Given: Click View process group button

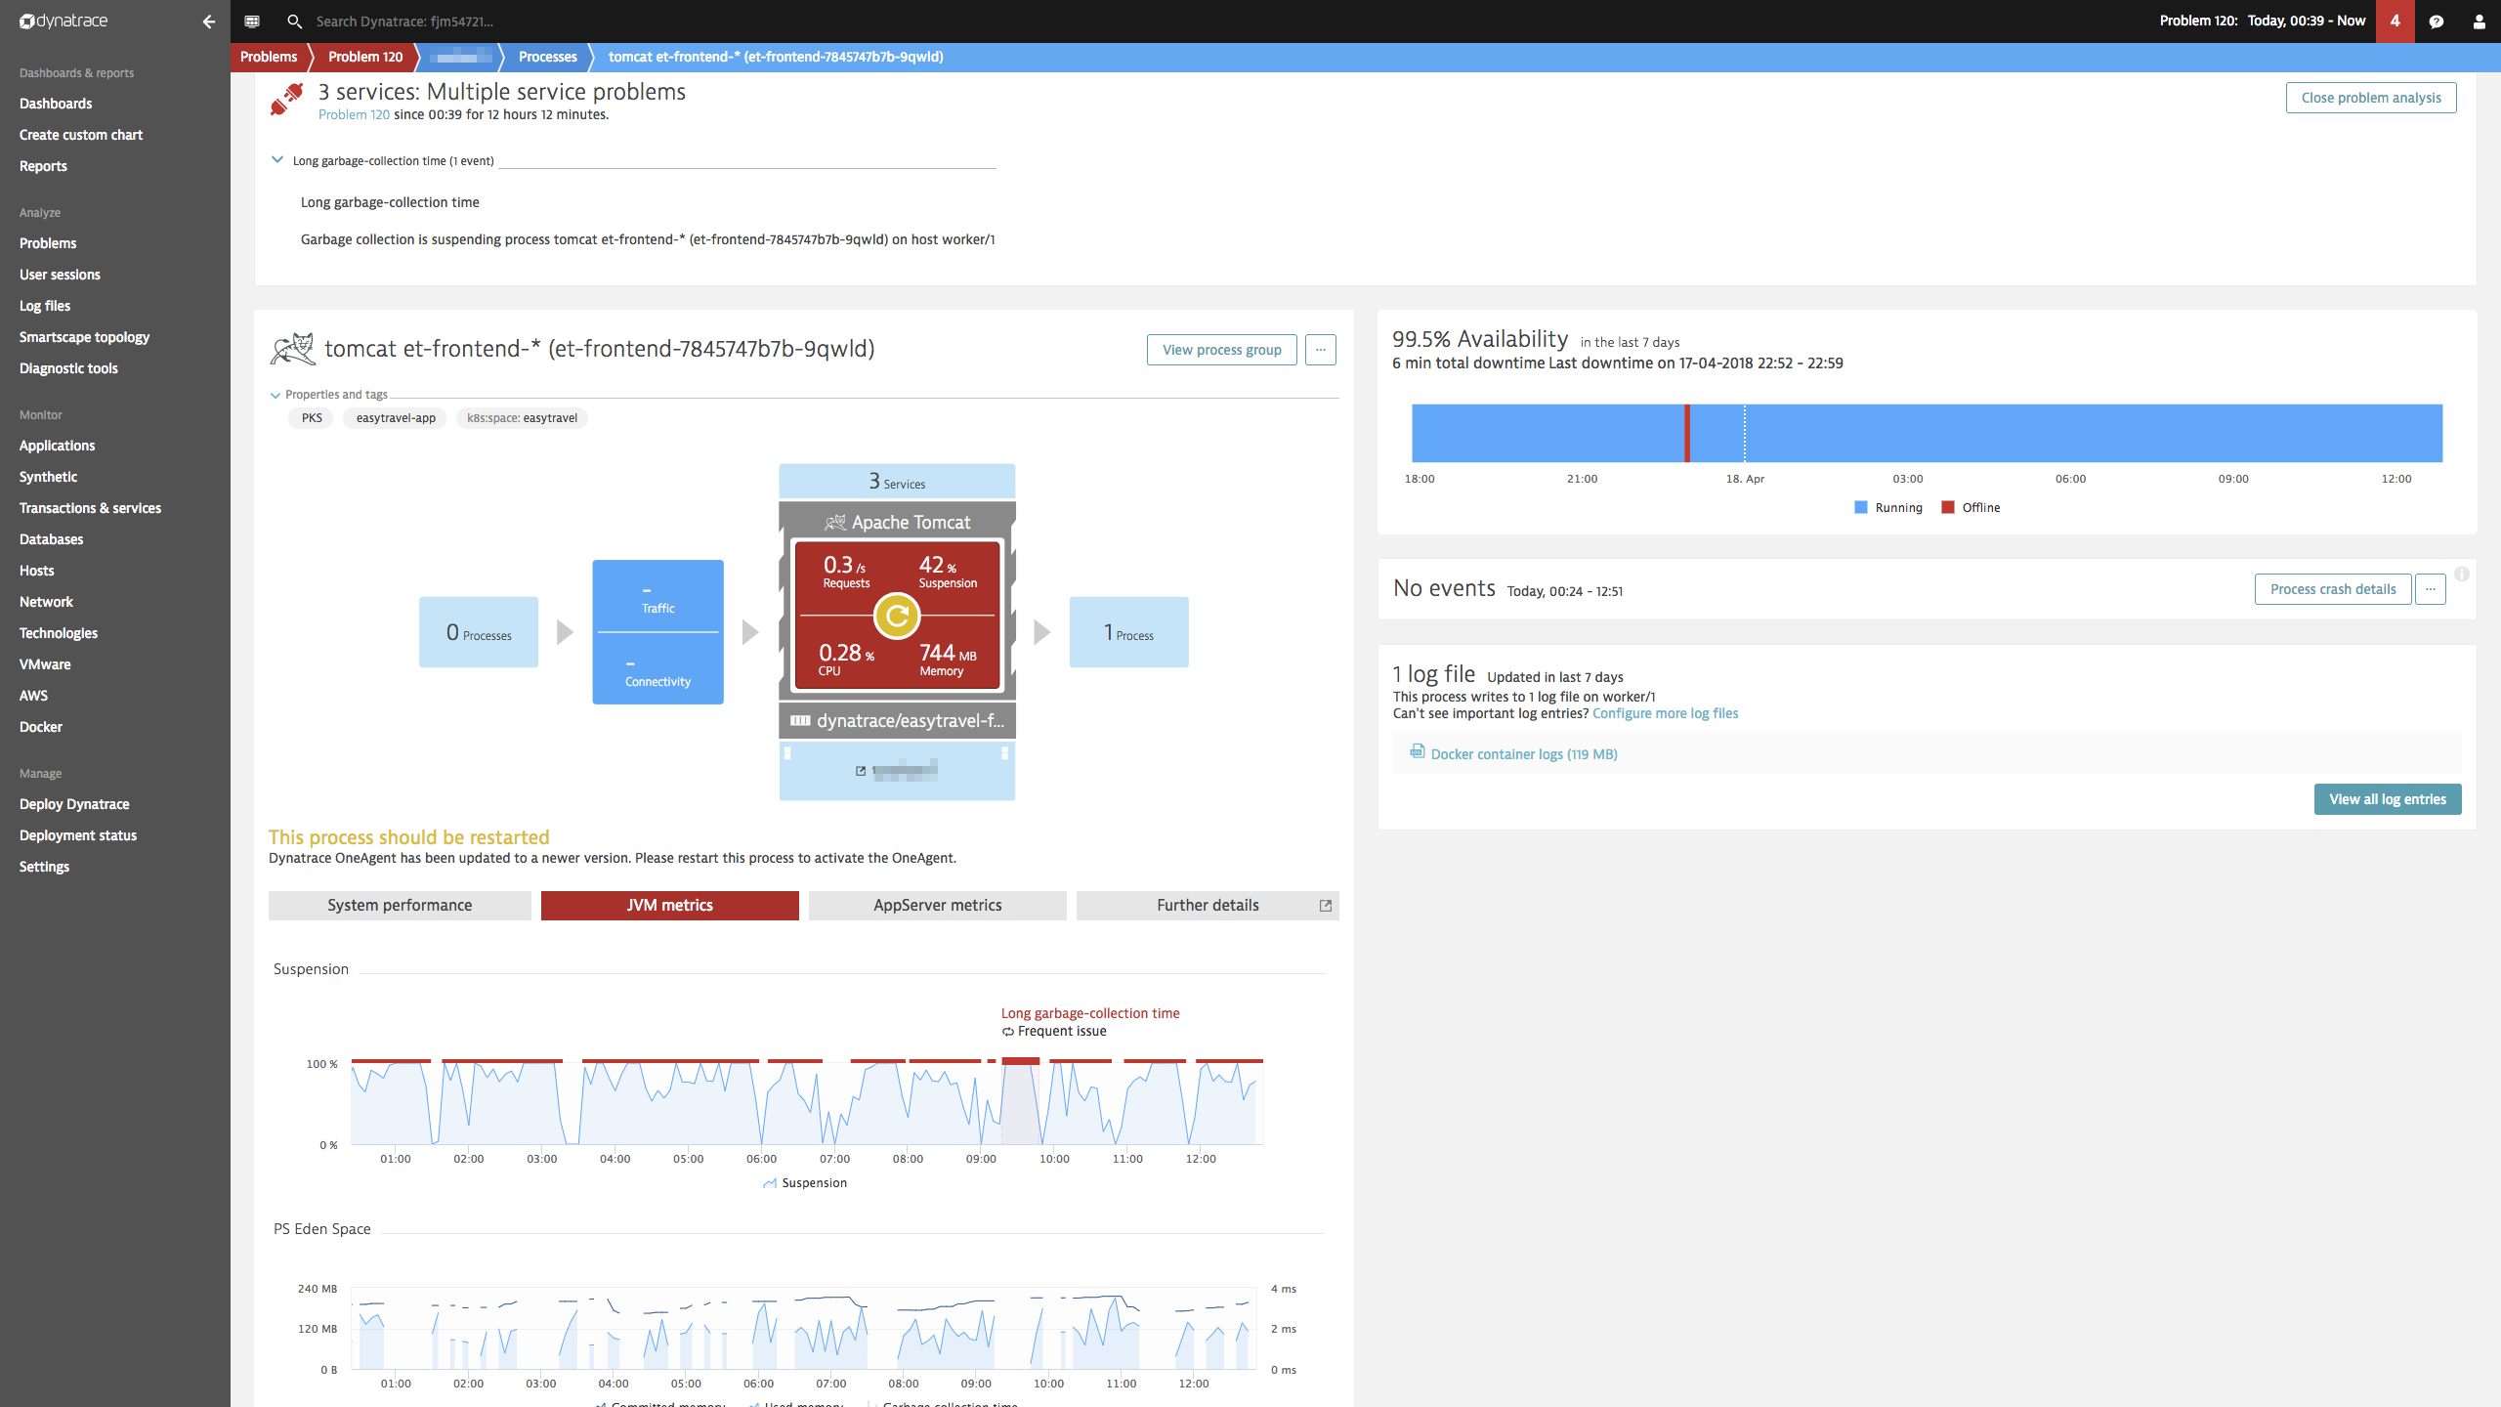Looking at the screenshot, I should pos(1222,350).
